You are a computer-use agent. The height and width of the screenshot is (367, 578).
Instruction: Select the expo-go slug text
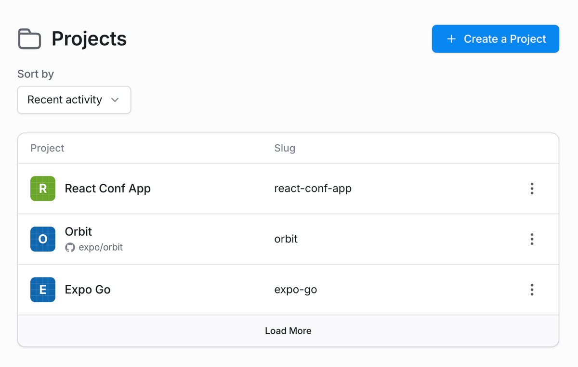click(295, 290)
